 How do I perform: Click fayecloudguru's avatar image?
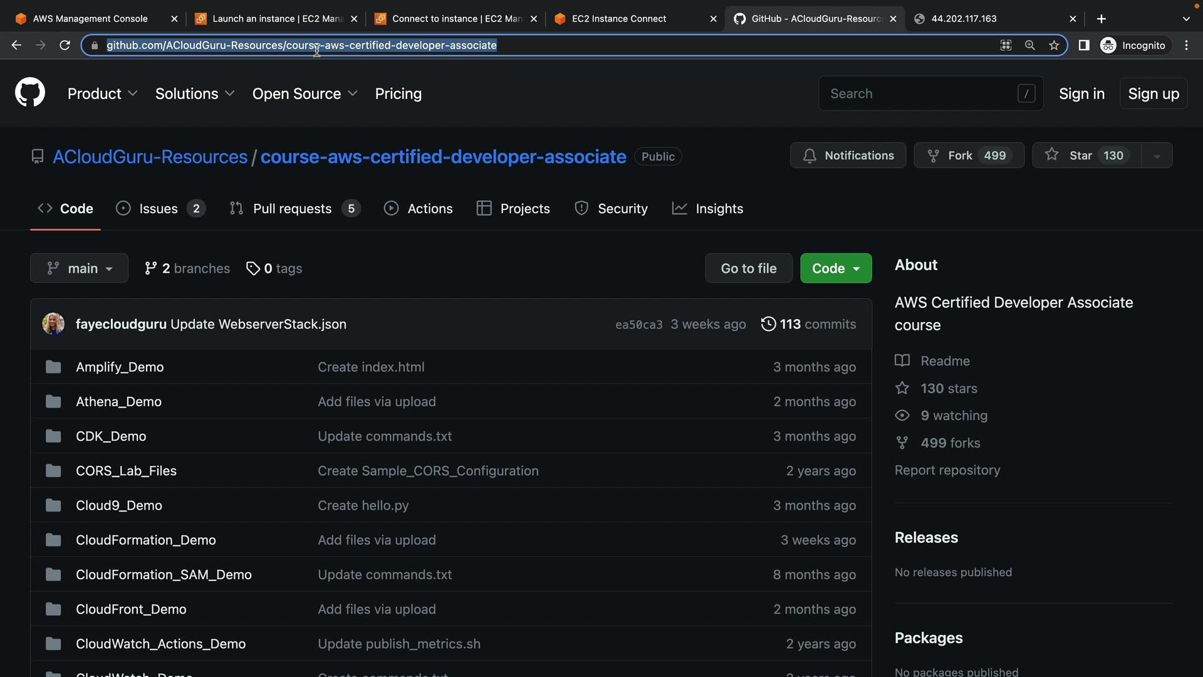[x=53, y=324]
